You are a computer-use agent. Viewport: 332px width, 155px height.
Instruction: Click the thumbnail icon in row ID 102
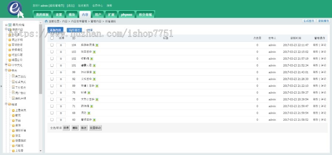[x=91, y=59]
